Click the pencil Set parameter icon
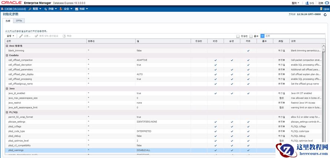 [x=21, y=36]
